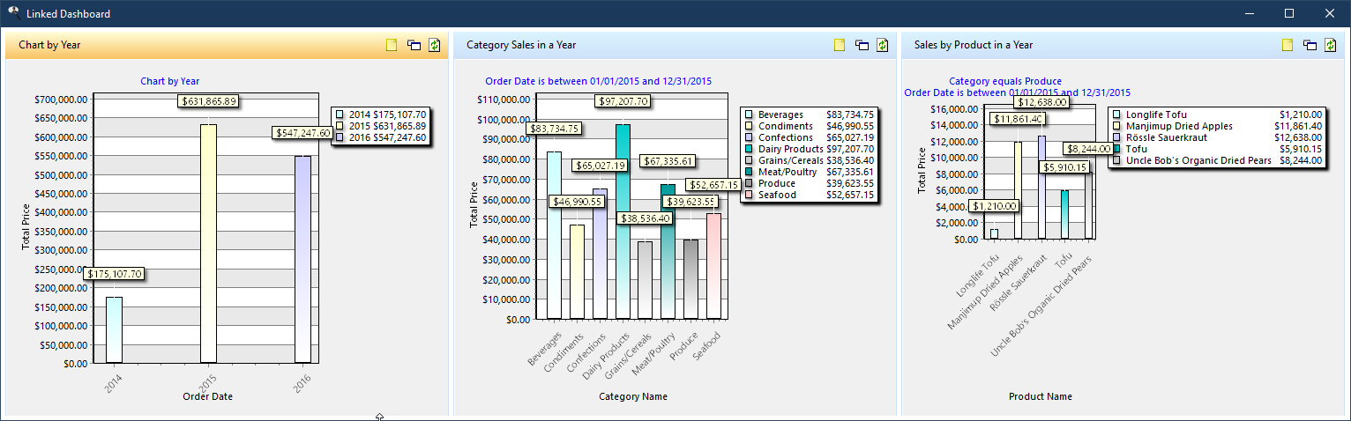Refresh the Category Sales in a Year panel
This screenshot has height=421, width=1351.
point(882,45)
